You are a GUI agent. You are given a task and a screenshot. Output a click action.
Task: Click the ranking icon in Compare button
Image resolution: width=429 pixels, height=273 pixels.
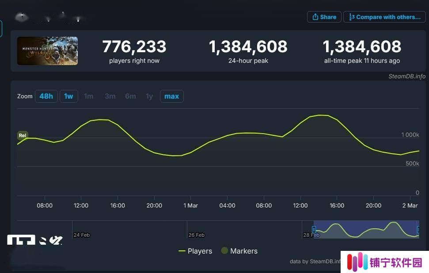(x=352, y=17)
